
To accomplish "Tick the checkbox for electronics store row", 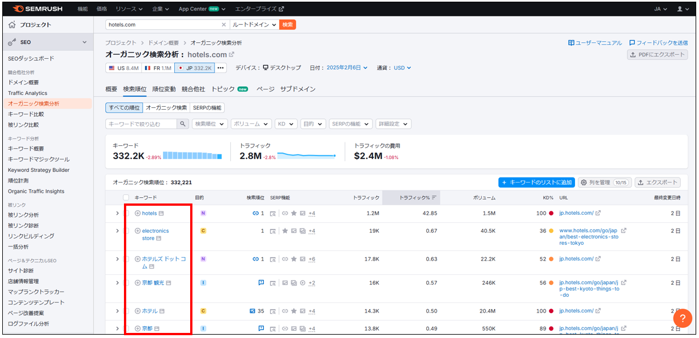I will coord(126,231).
